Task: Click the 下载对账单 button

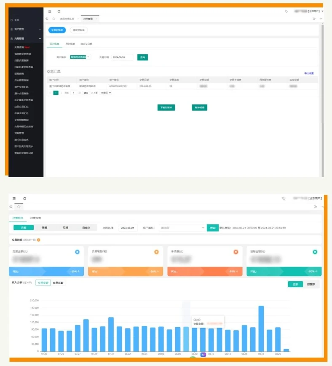Action: 166,108
